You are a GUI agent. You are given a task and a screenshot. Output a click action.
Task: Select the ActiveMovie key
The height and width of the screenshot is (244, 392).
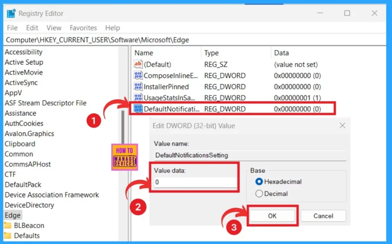point(24,72)
